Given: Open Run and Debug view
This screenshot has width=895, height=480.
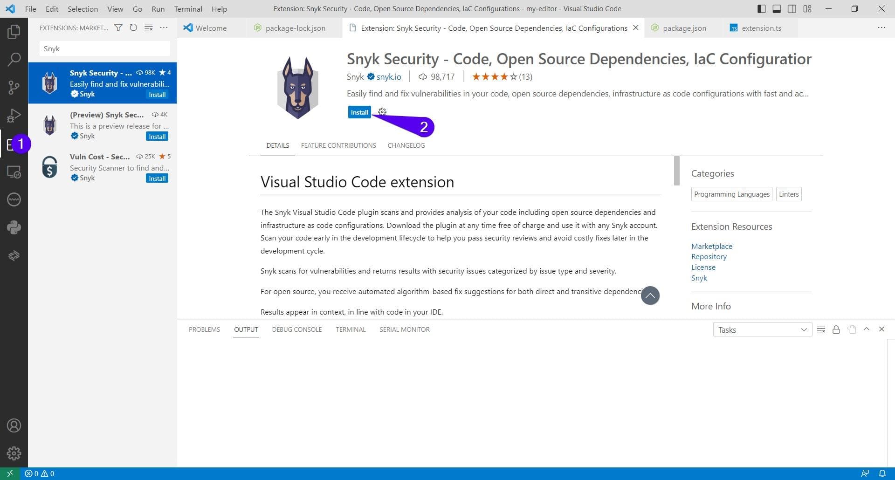Looking at the screenshot, I should (x=14, y=115).
